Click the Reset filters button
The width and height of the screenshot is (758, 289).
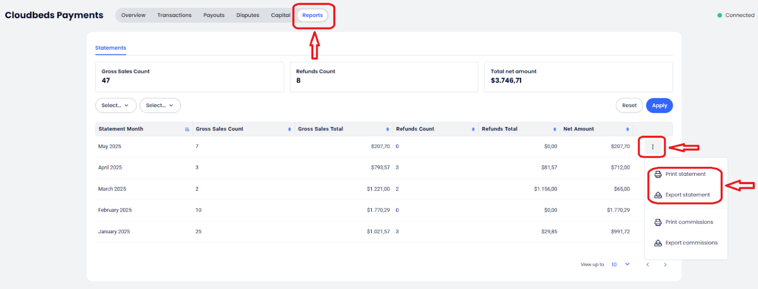coord(629,105)
